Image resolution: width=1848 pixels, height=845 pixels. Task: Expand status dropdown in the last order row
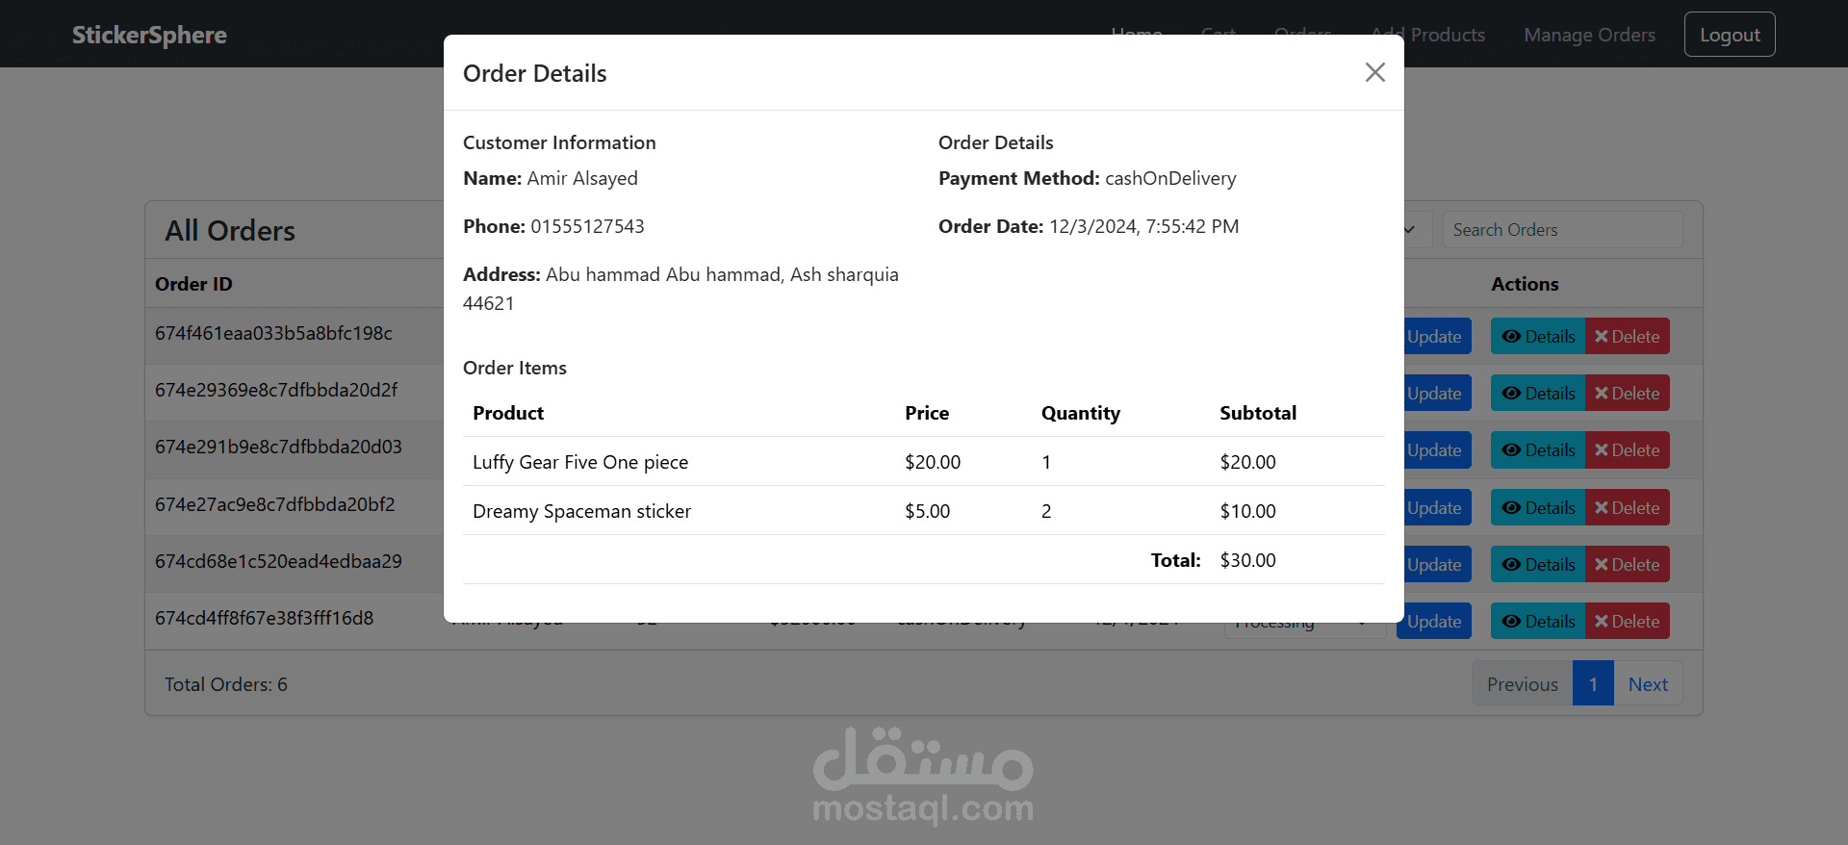[x=1361, y=624]
